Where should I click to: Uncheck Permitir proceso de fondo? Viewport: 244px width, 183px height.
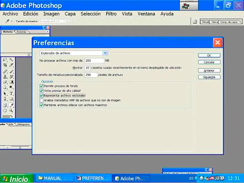41,86
